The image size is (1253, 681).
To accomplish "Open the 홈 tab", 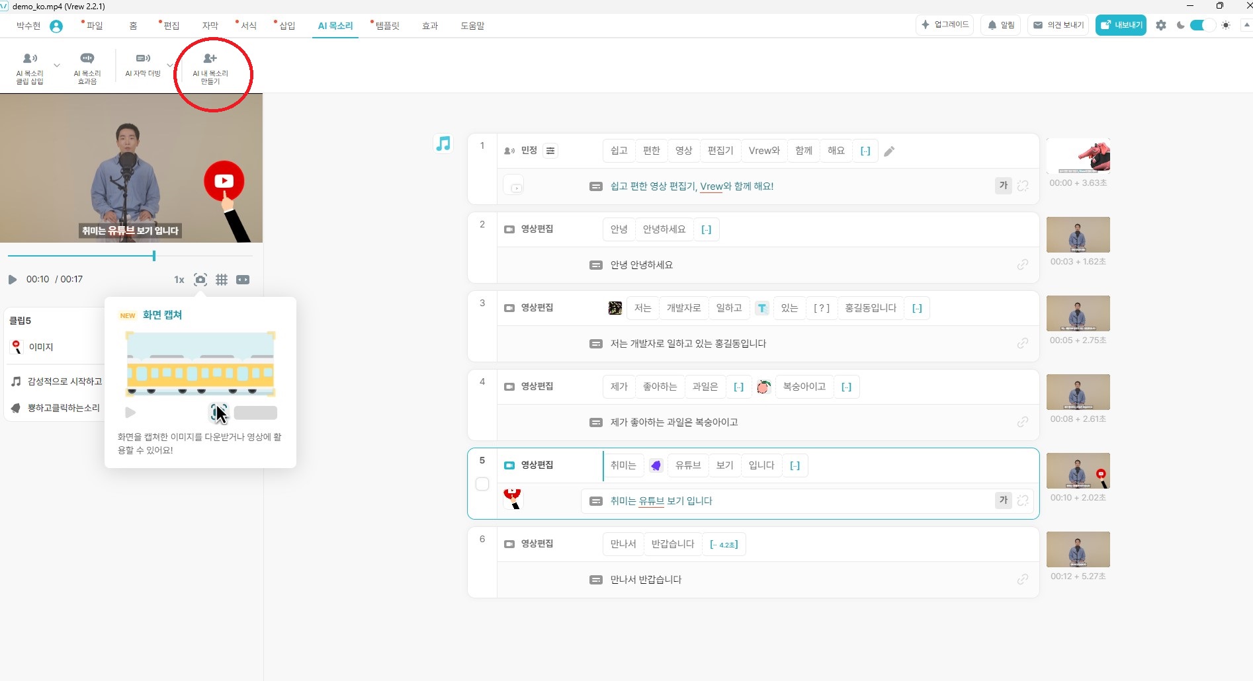I will point(133,26).
